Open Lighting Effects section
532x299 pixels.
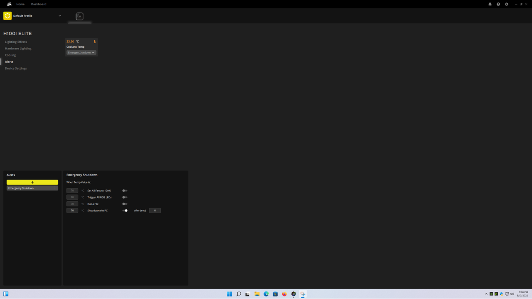click(x=16, y=42)
